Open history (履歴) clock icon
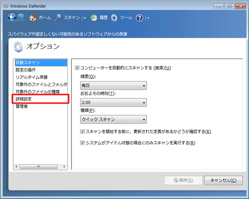Viewport: 249px width, 199px height. tap(94, 18)
